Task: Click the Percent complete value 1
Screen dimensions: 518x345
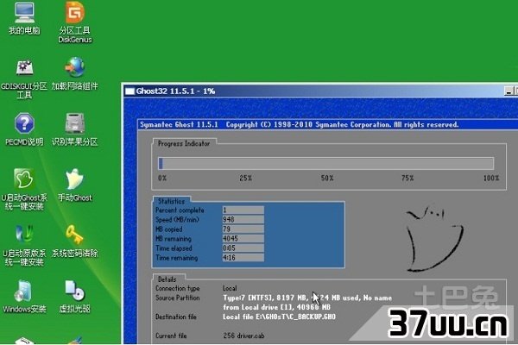Action: point(243,210)
